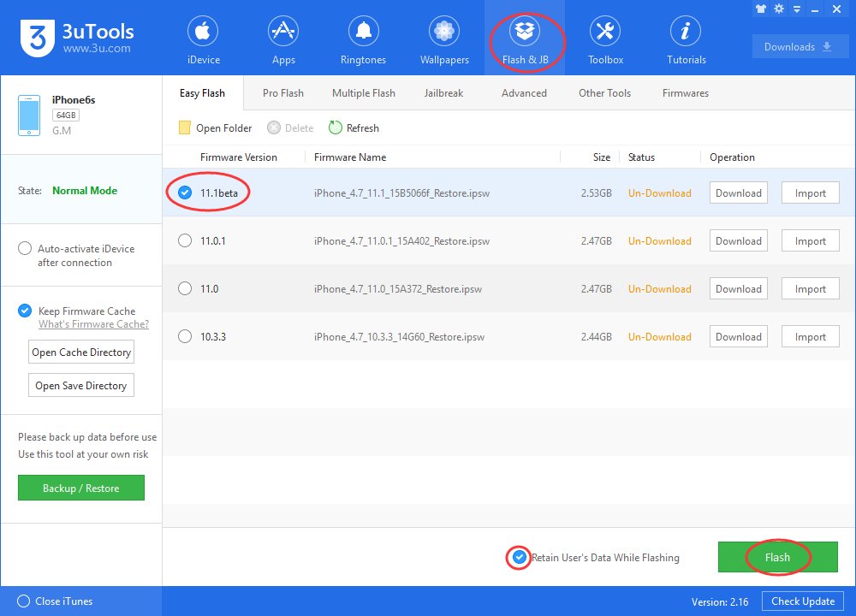Click the Firmware Name column header

(x=350, y=157)
